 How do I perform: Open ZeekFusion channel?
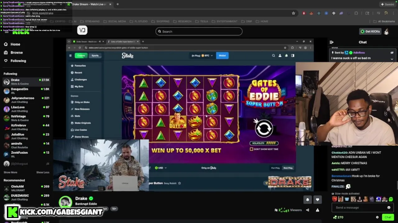click(26, 154)
